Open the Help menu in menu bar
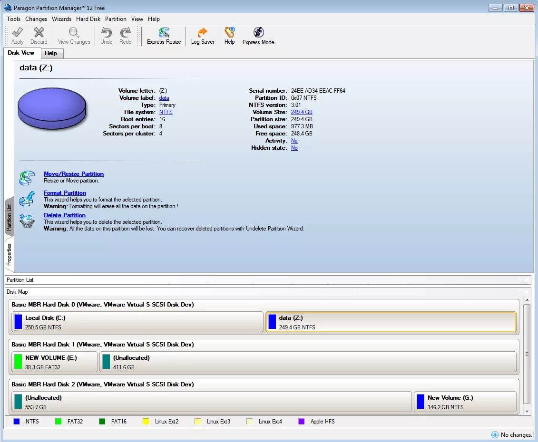The height and width of the screenshot is (442, 538). (154, 19)
